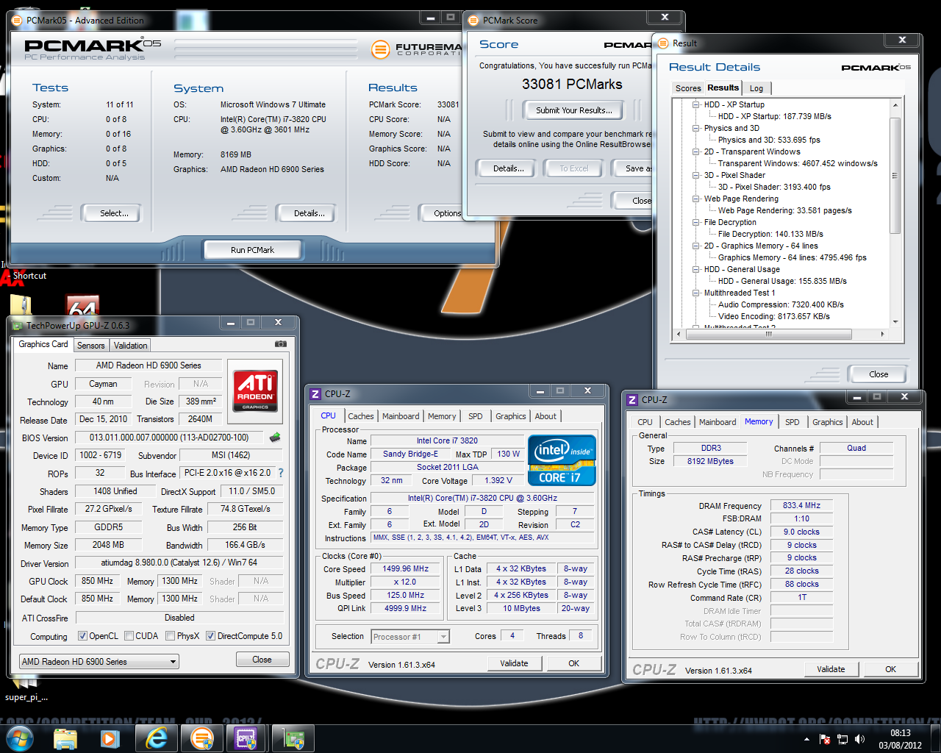Click BIOS save chip icon in GPU-Z
The width and height of the screenshot is (941, 753).
pyautogui.click(x=276, y=438)
